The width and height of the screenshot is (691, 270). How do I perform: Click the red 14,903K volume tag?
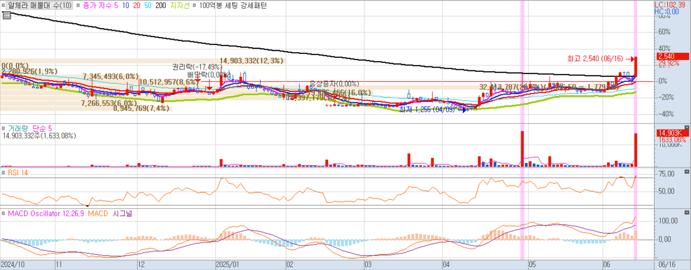(x=673, y=133)
